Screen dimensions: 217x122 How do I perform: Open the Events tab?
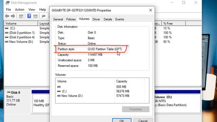point(119,19)
